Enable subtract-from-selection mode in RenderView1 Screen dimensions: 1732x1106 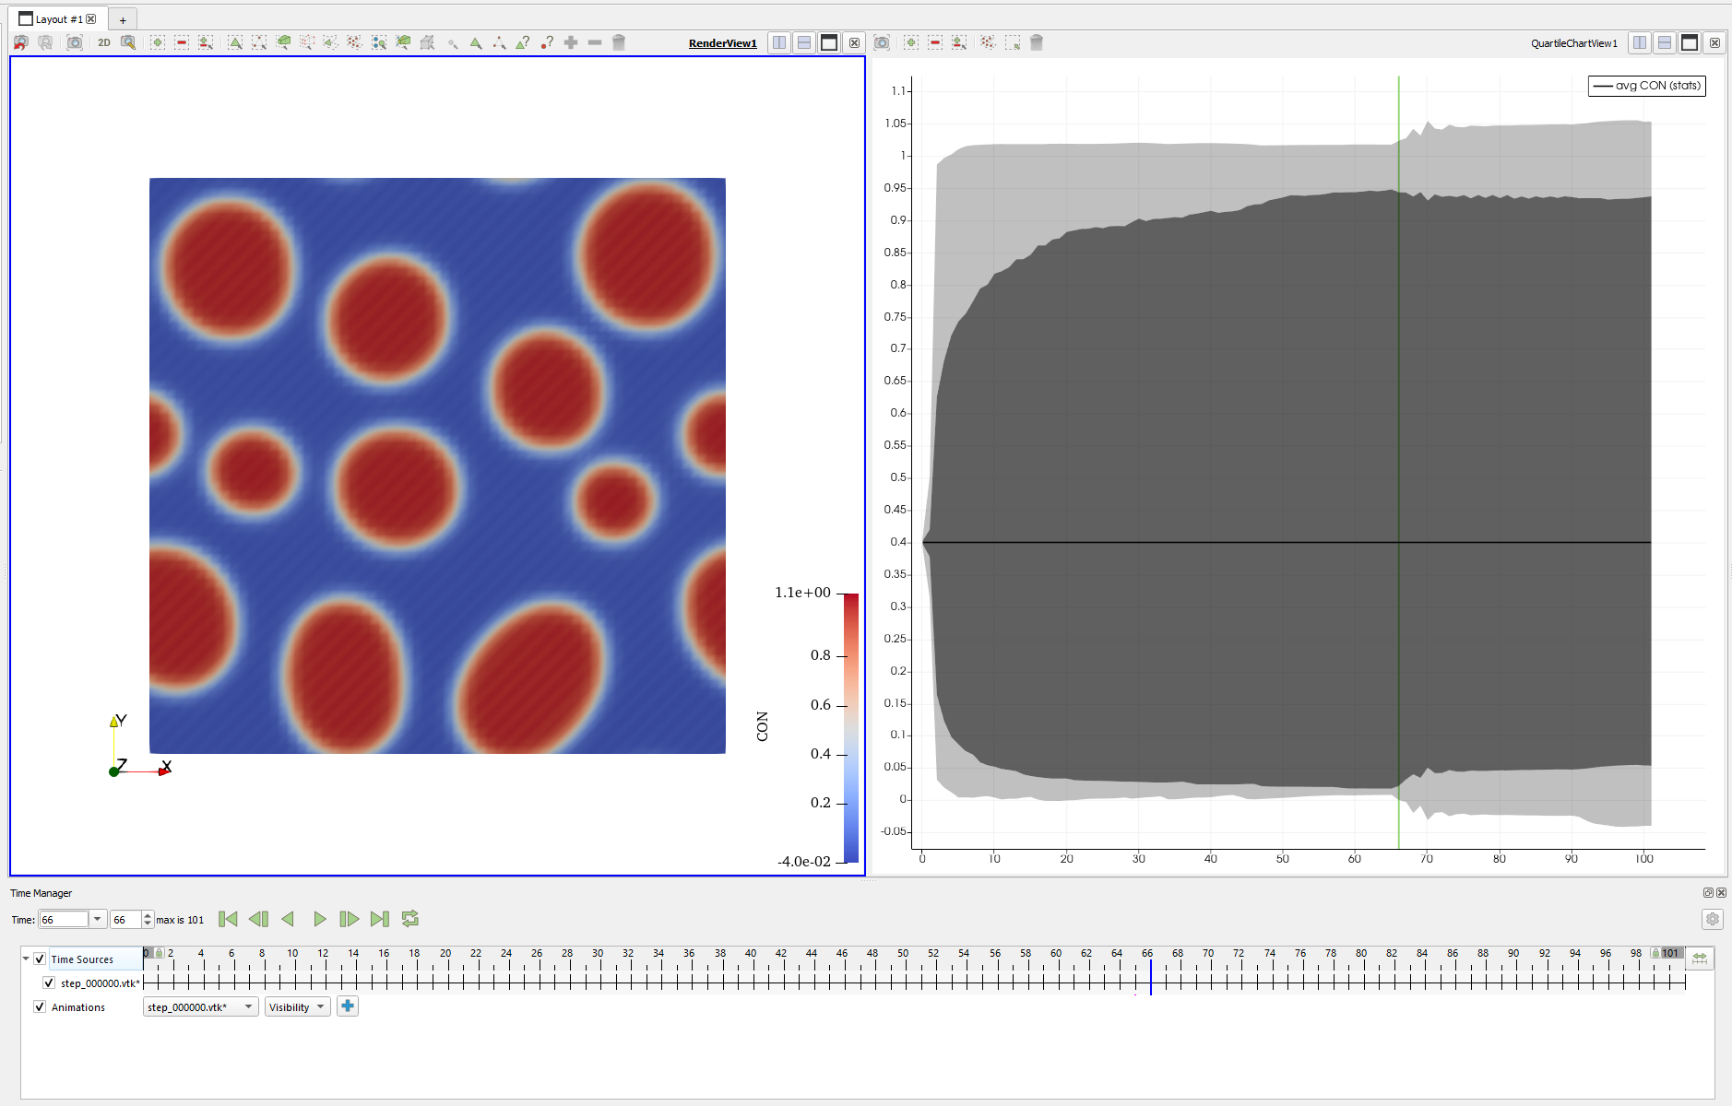coord(182,42)
